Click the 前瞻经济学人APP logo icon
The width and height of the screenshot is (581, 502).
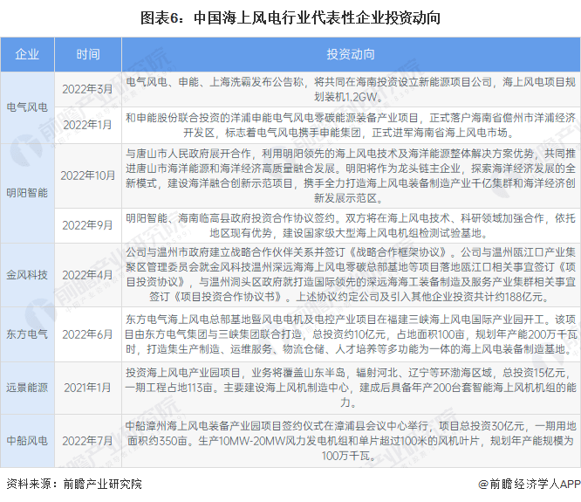(482, 485)
